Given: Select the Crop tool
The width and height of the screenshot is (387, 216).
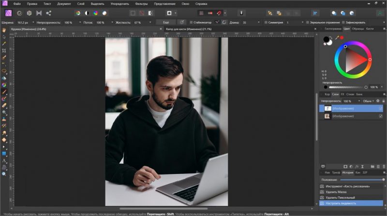Looking at the screenshot, I should pos(4,50).
